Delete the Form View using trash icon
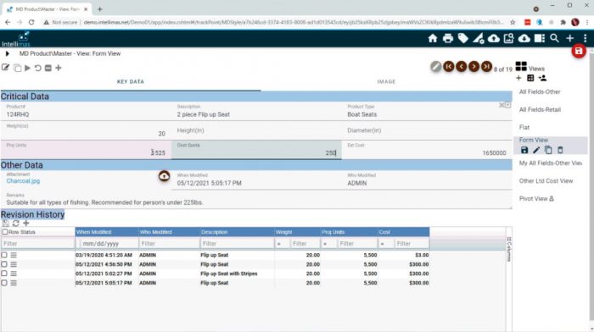This screenshot has height=332, width=594. [x=560, y=150]
